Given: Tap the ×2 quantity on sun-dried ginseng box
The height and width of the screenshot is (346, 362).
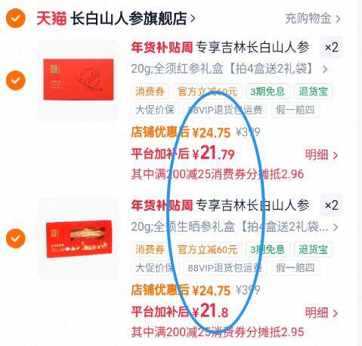Looking at the screenshot, I should point(331,205).
